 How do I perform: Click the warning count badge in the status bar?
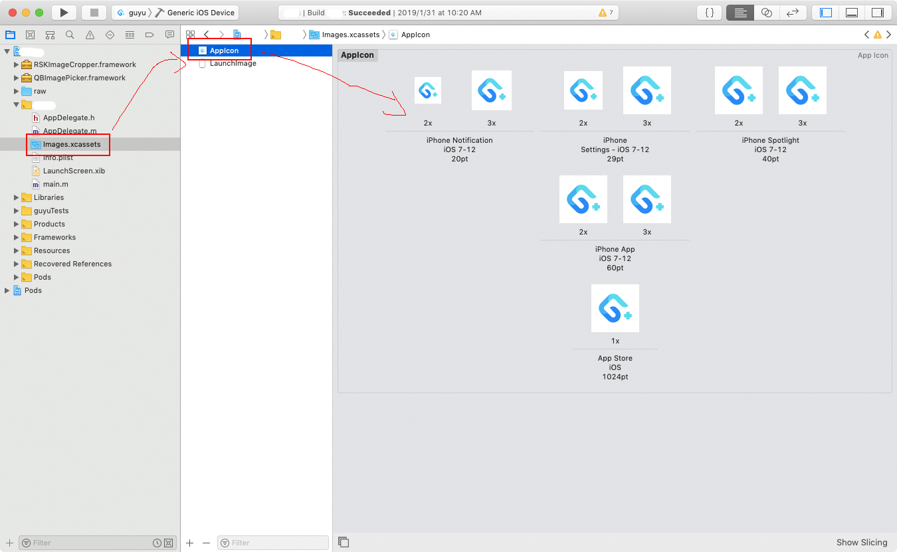click(x=605, y=13)
